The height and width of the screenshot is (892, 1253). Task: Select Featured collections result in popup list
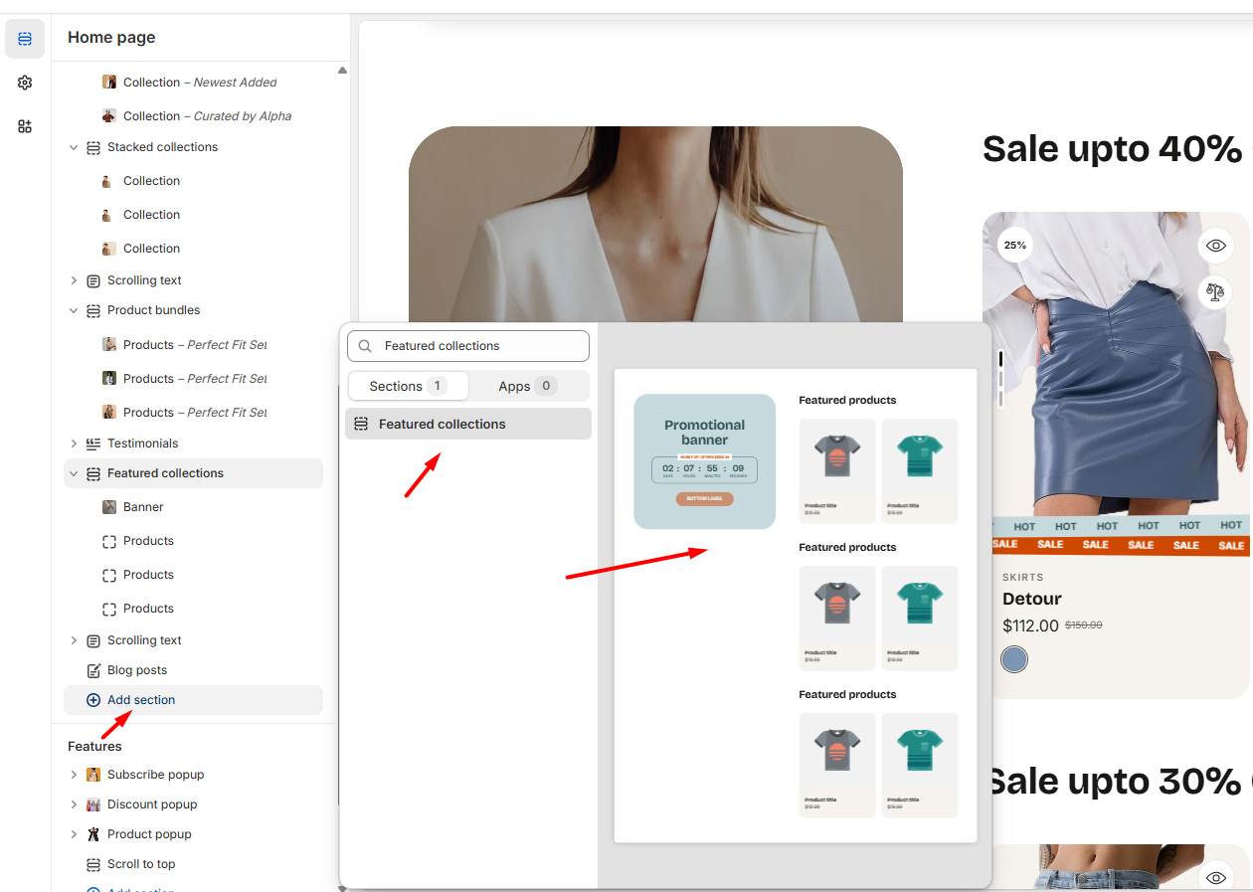(468, 424)
